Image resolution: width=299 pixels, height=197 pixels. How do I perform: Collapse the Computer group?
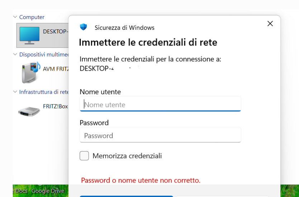click(15, 17)
